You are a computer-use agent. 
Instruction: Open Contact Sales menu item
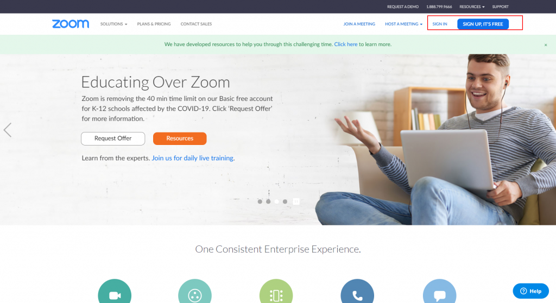coord(196,24)
